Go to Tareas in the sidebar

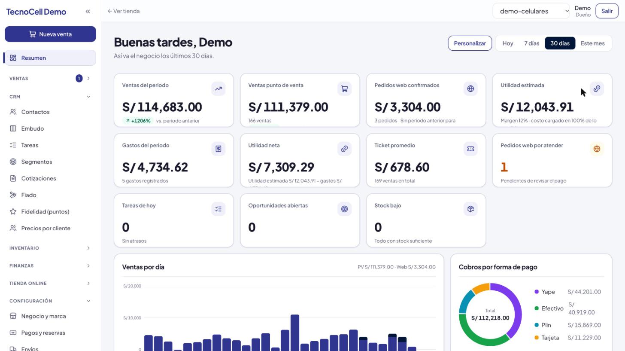tap(50, 145)
